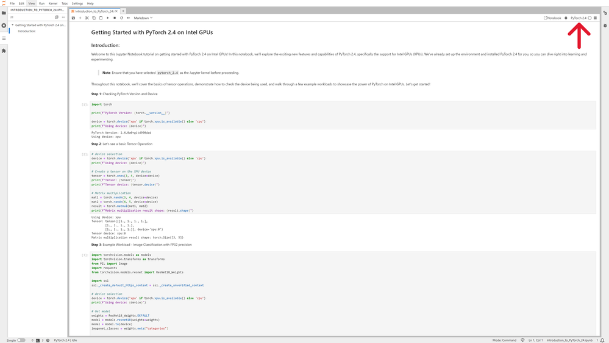Viewport: 609px width, 343px height.
Task: Click the kernel status circle indicator
Action: tap(589, 18)
